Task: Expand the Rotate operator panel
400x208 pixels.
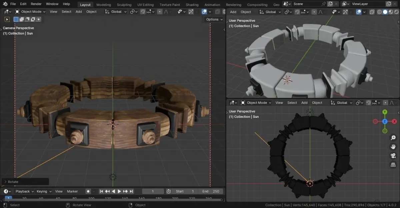Action: tap(25, 182)
